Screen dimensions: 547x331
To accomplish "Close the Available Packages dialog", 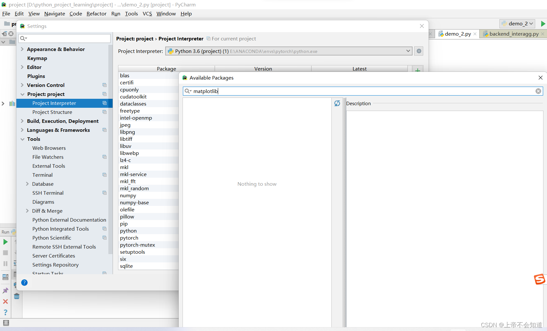I will [540, 78].
